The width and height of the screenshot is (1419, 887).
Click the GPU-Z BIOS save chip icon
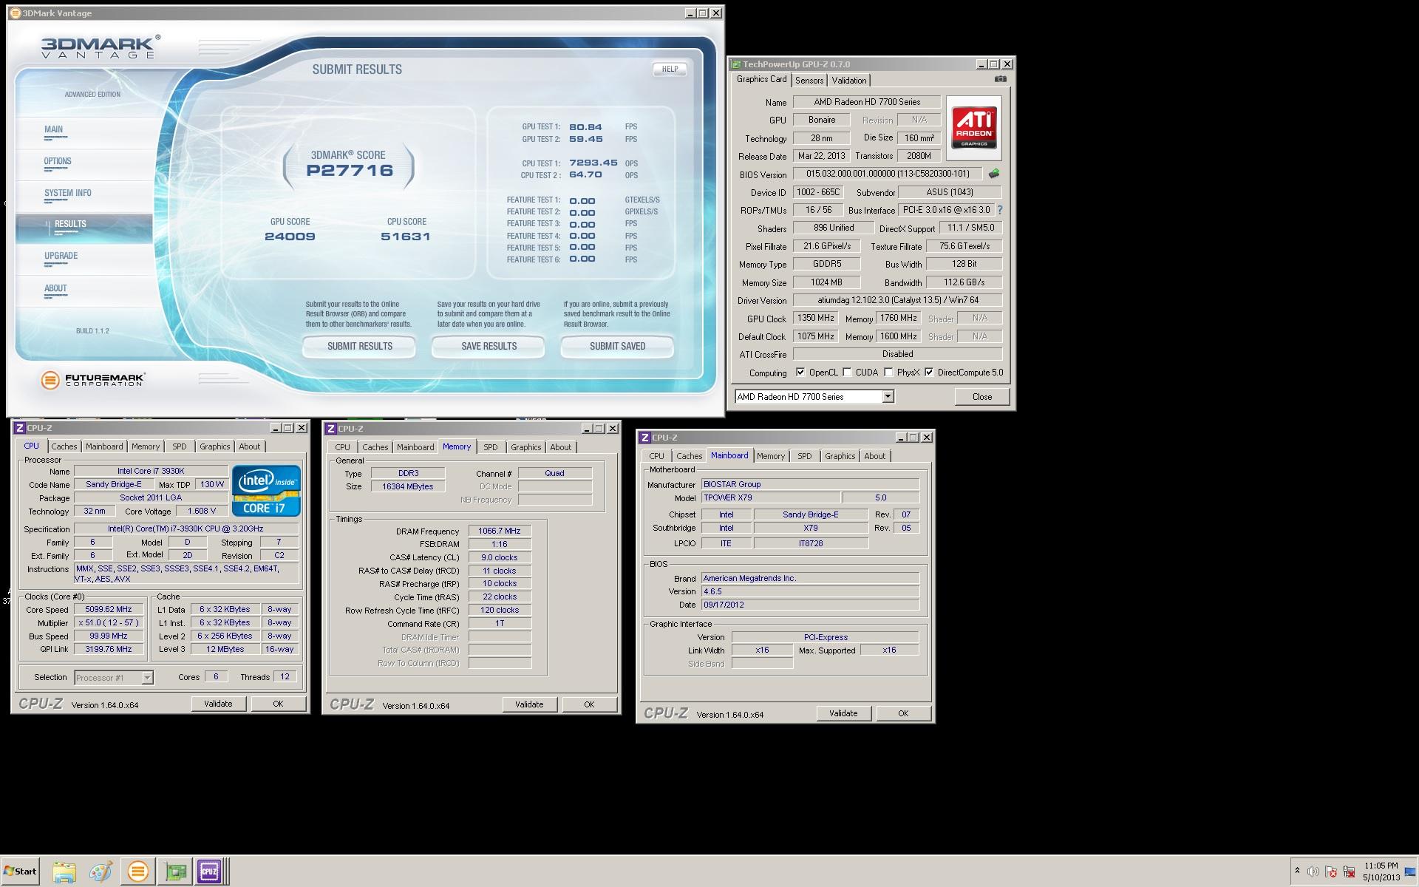[994, 174]
